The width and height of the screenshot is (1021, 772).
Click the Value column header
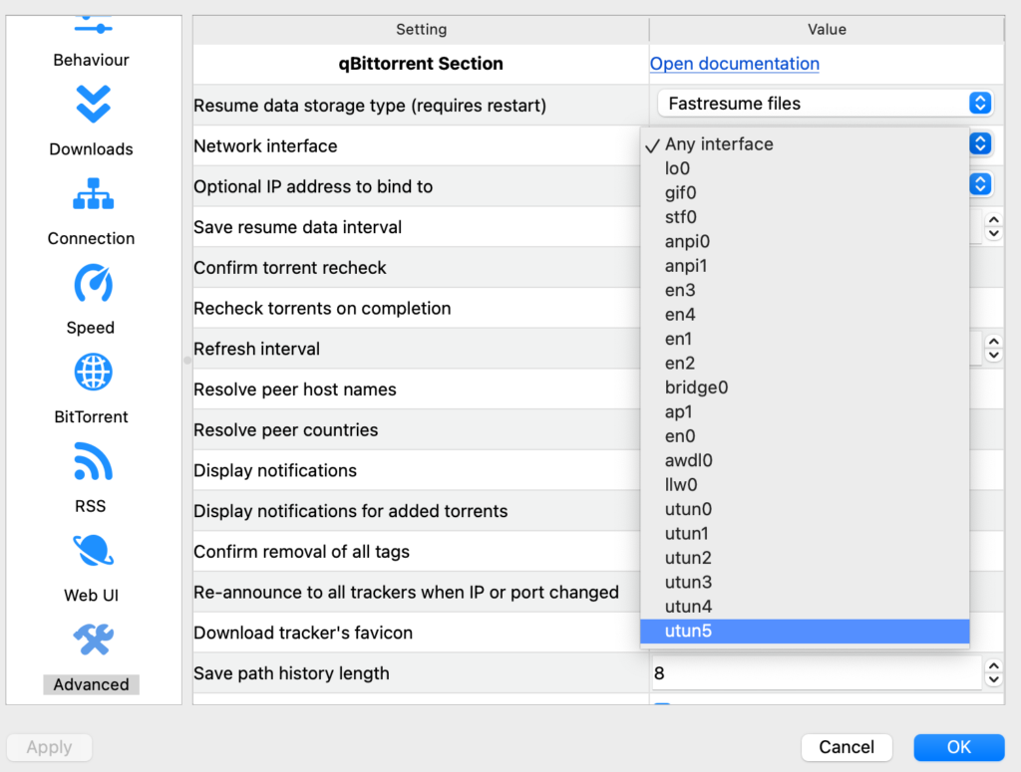pos(827,29)
